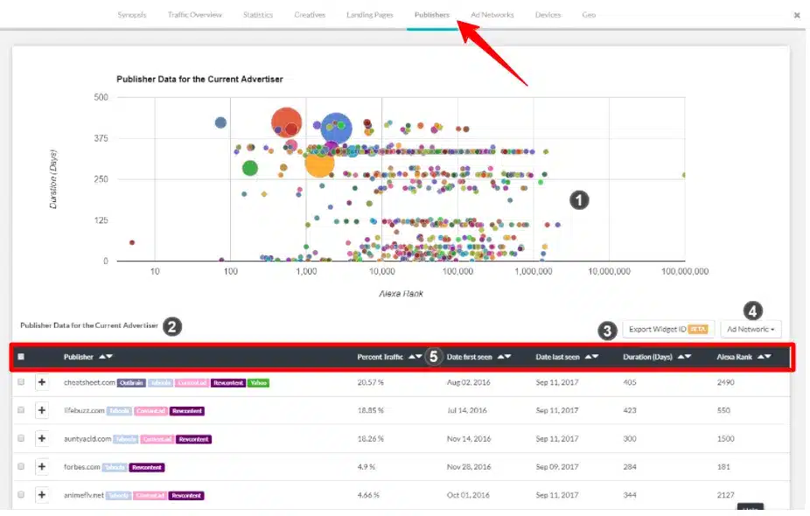This screenshot has width=810, height=516.
Task: Click the Export Widget ID button
Action: coord(668,329)
